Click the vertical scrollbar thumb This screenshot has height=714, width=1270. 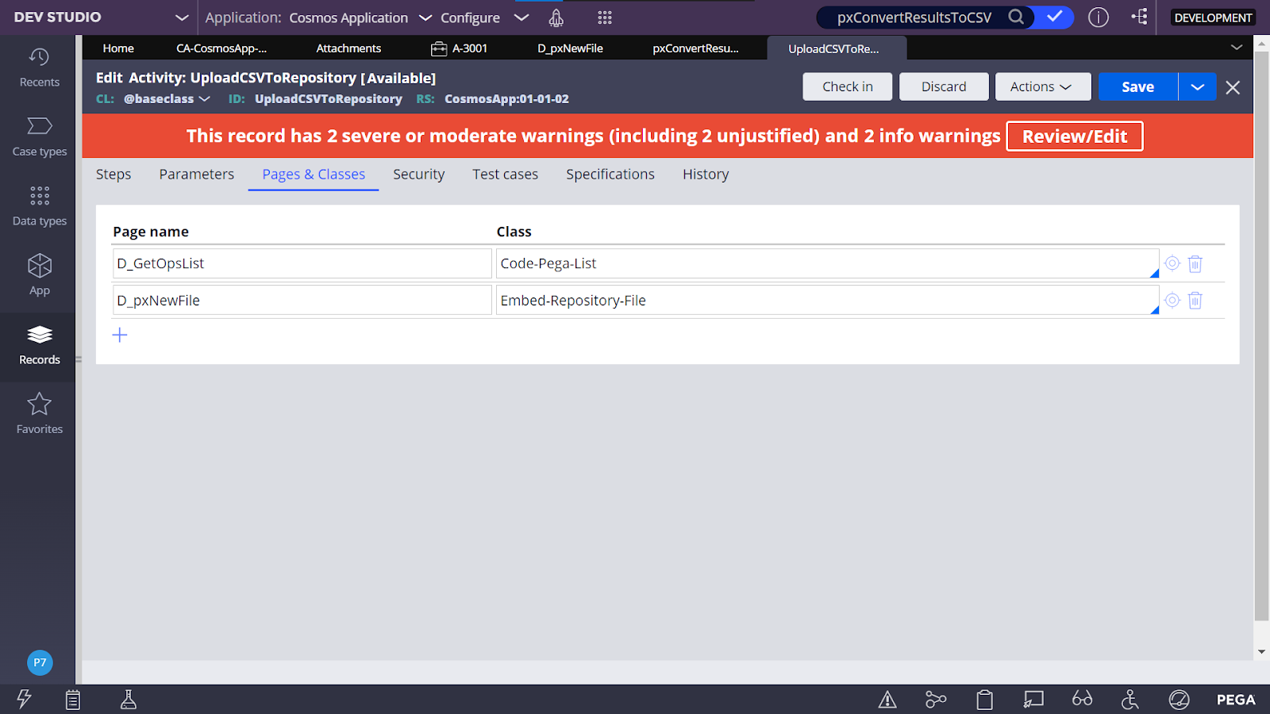[1261, 337]
